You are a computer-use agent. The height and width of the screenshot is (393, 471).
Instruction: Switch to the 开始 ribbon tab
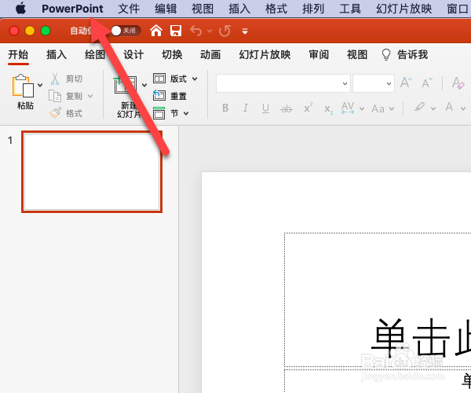tap(18, 55)
